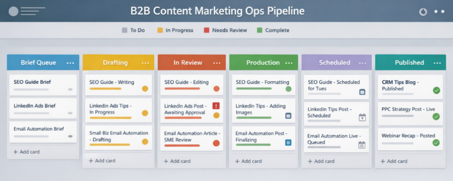Open Drafting column three-dot menu
Viewport: 453px width, 181px height.
pos(145,63)
